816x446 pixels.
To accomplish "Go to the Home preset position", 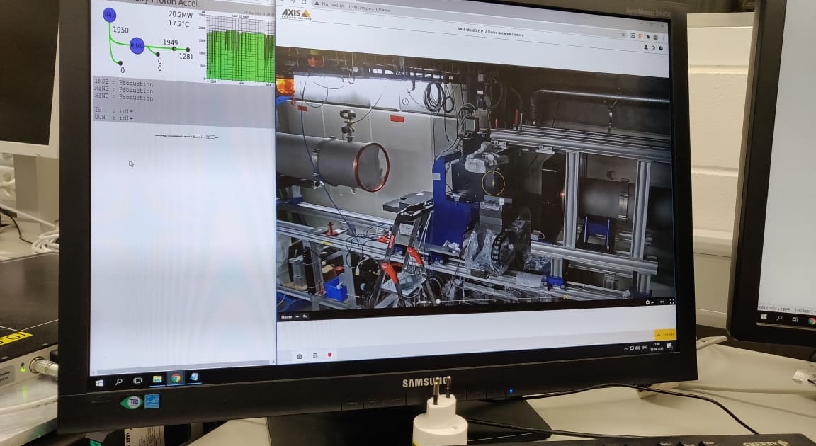I will tap(286, 316).
